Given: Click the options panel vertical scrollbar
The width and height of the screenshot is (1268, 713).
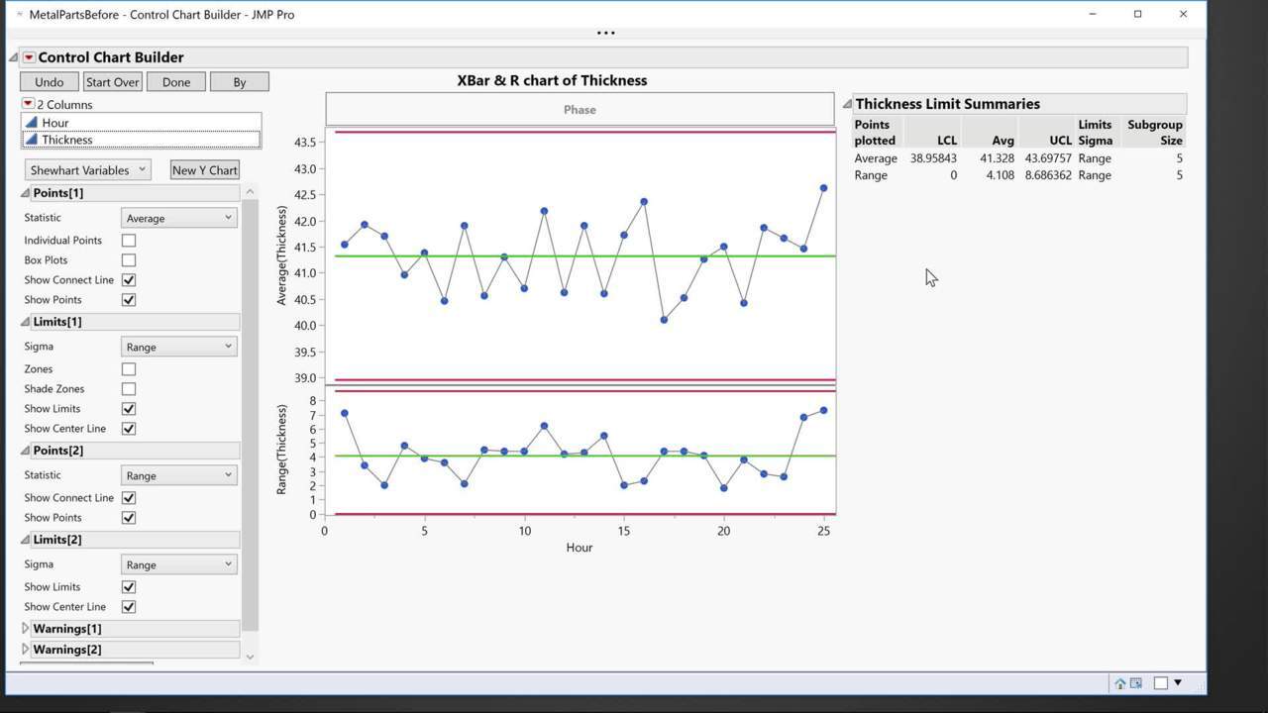Looking at the screenshot, I should coord(250,416).
